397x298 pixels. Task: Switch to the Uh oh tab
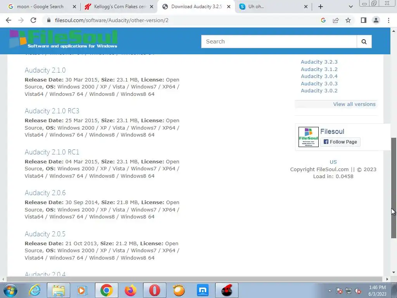coord(273,7)
